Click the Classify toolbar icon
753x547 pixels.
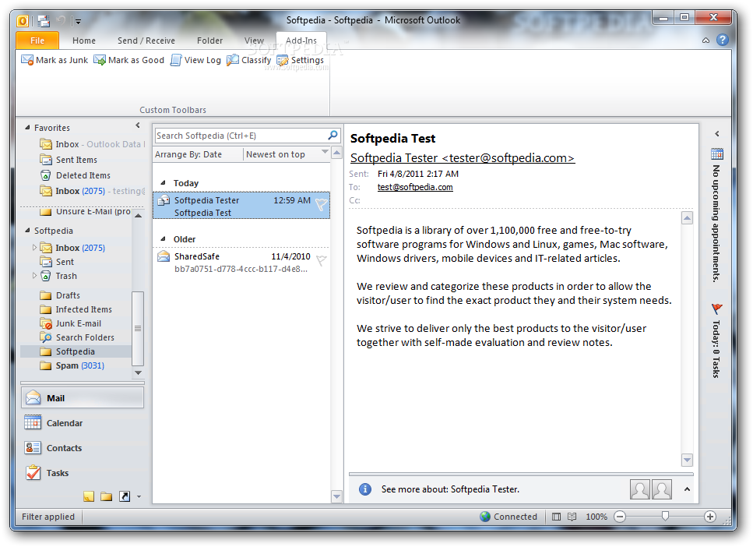coord(232,60)
